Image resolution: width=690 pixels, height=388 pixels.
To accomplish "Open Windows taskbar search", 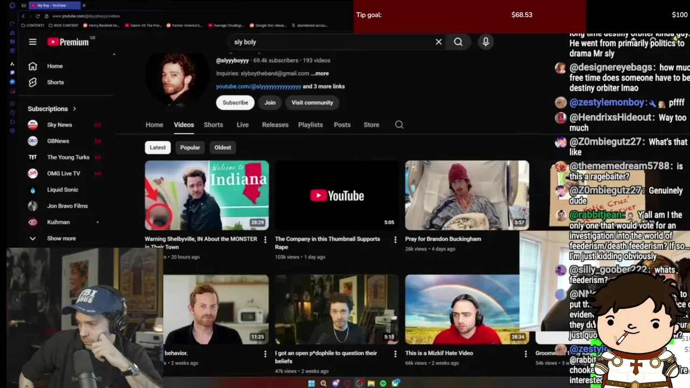I will (x=323, y=384).
